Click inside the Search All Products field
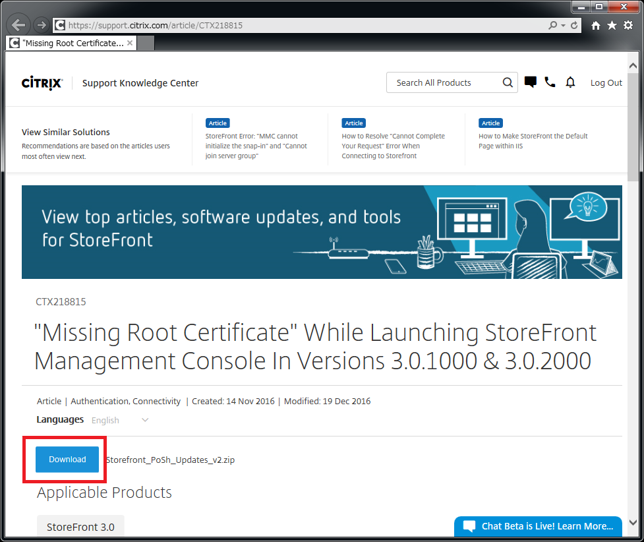Screen dimensions: 644x542 click(x=442, y=82)
